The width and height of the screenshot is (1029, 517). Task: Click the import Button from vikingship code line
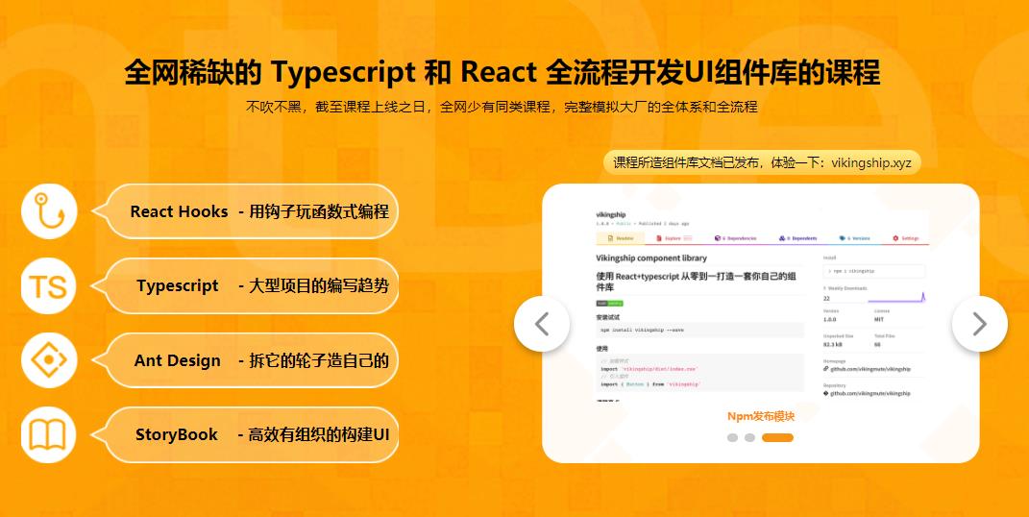pyautogui.click(x=650, y=383)
